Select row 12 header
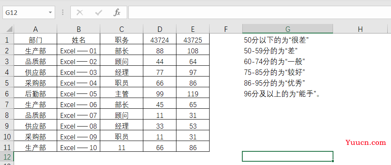 [7, 157]
